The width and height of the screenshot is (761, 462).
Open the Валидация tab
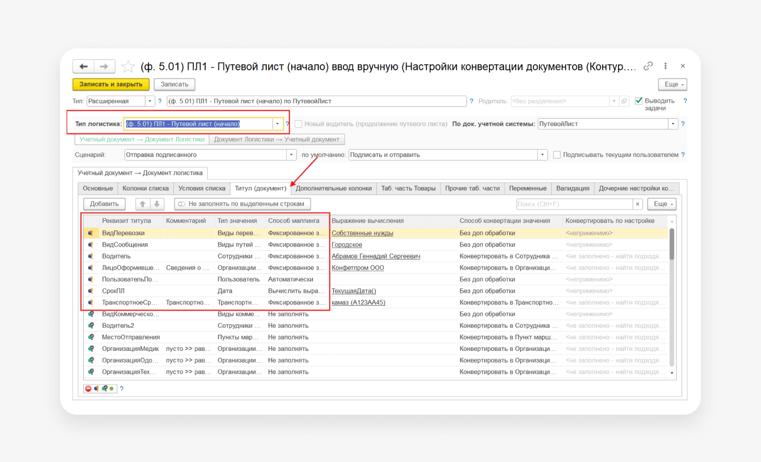coord(573,189)
